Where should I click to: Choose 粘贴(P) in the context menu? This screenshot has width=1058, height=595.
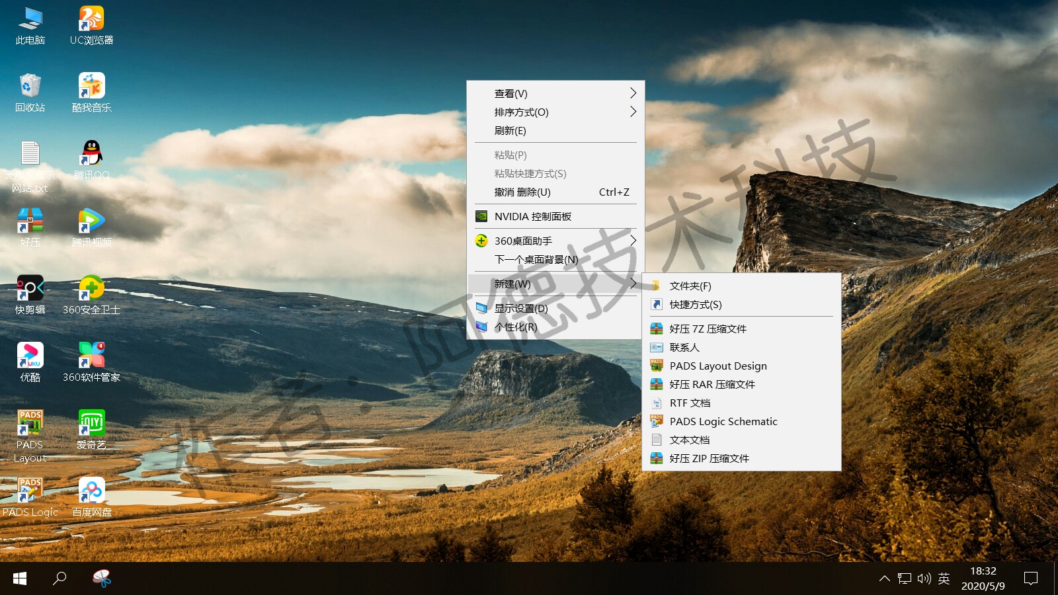[x=555, y=155]
